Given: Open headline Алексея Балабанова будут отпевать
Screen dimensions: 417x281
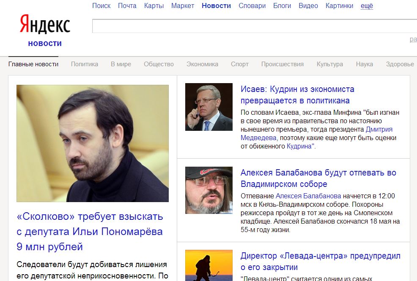Looking at the screenshot, I should click(318, 178).
